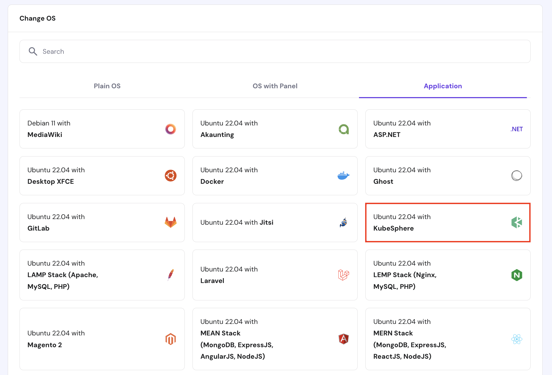Select the LAMP Stack card
The width and height of the screenshot is (552, 375).
[102, 275]
